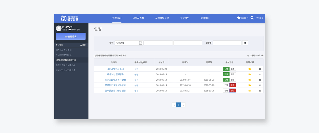Click the search button next to 현장명 field

[x=245, y=43]
